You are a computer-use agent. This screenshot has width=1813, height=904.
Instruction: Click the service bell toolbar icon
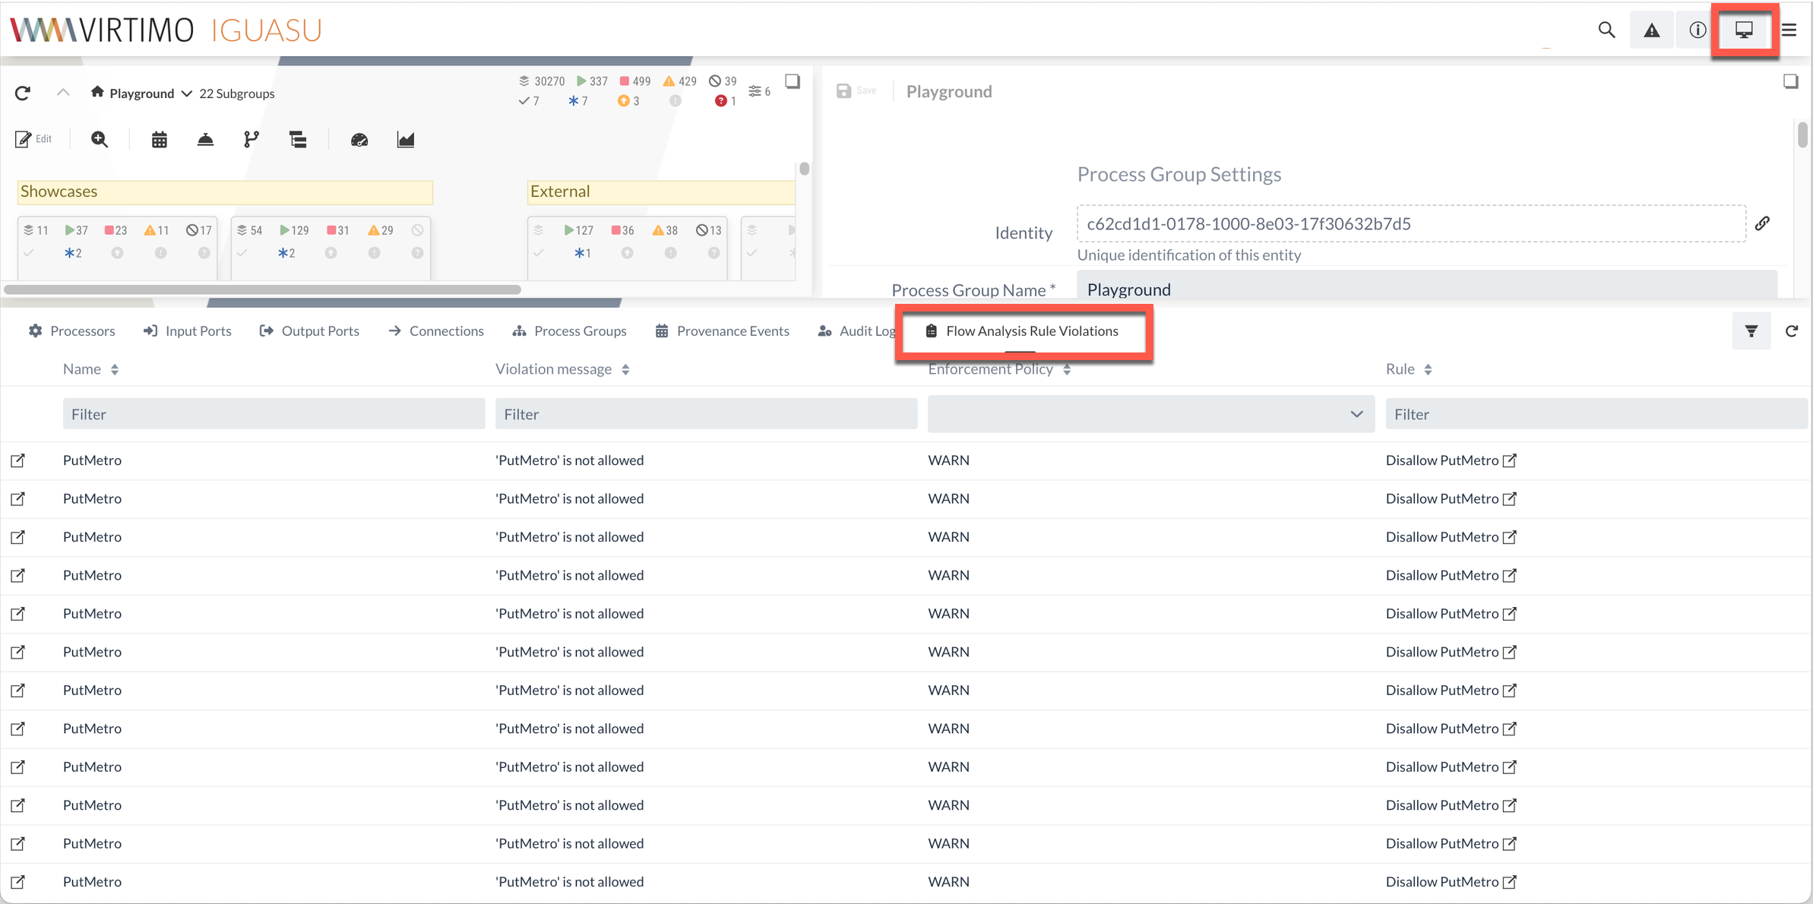point(205,140)
